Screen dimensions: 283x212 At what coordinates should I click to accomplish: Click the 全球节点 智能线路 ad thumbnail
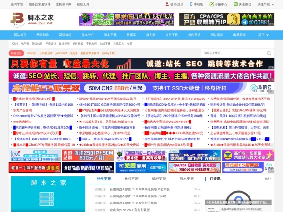[x=88, y=167]
